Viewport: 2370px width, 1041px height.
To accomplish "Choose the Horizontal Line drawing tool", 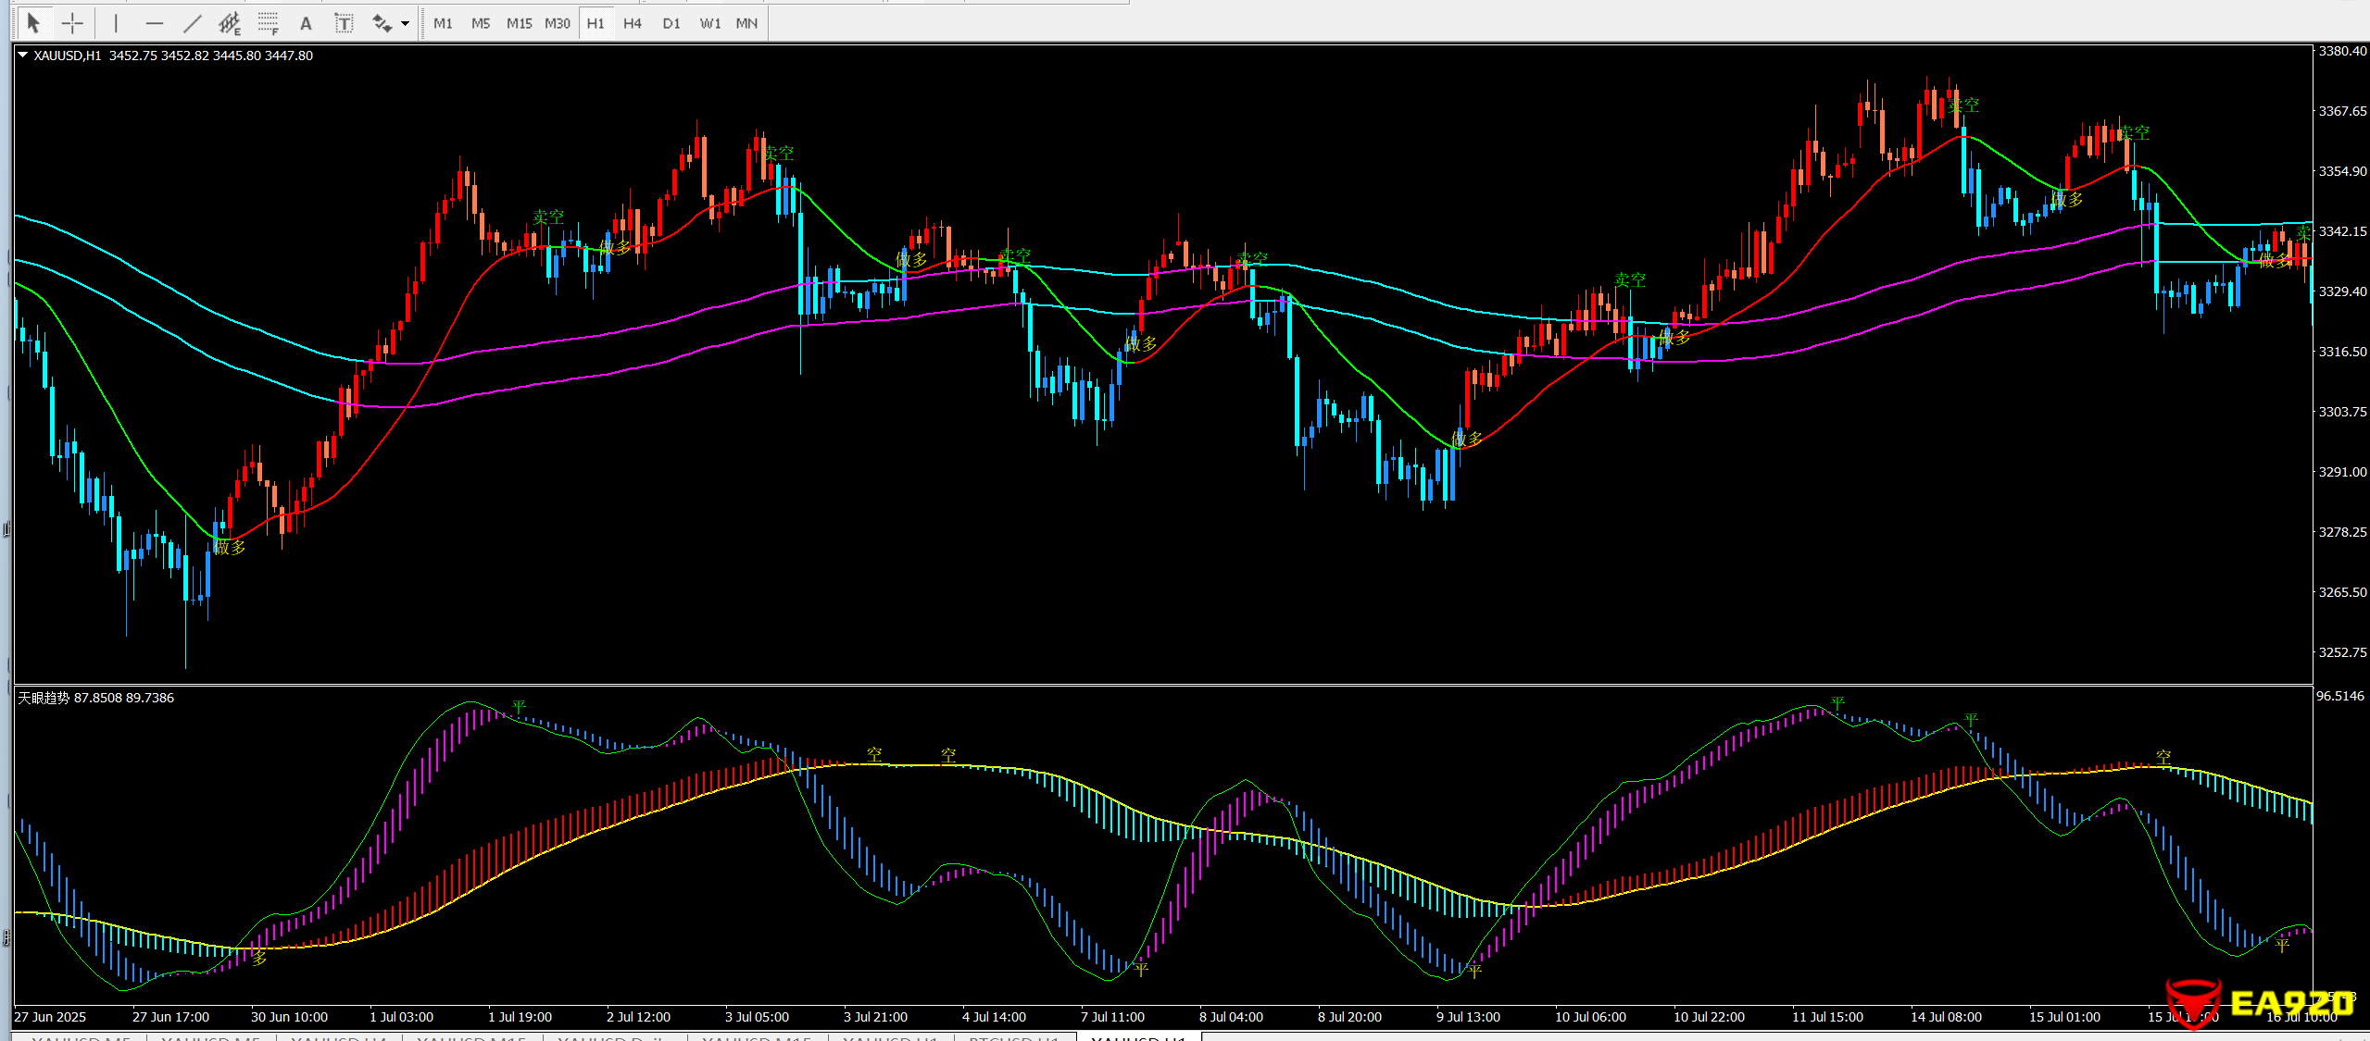I will click(x=155, y=23).
